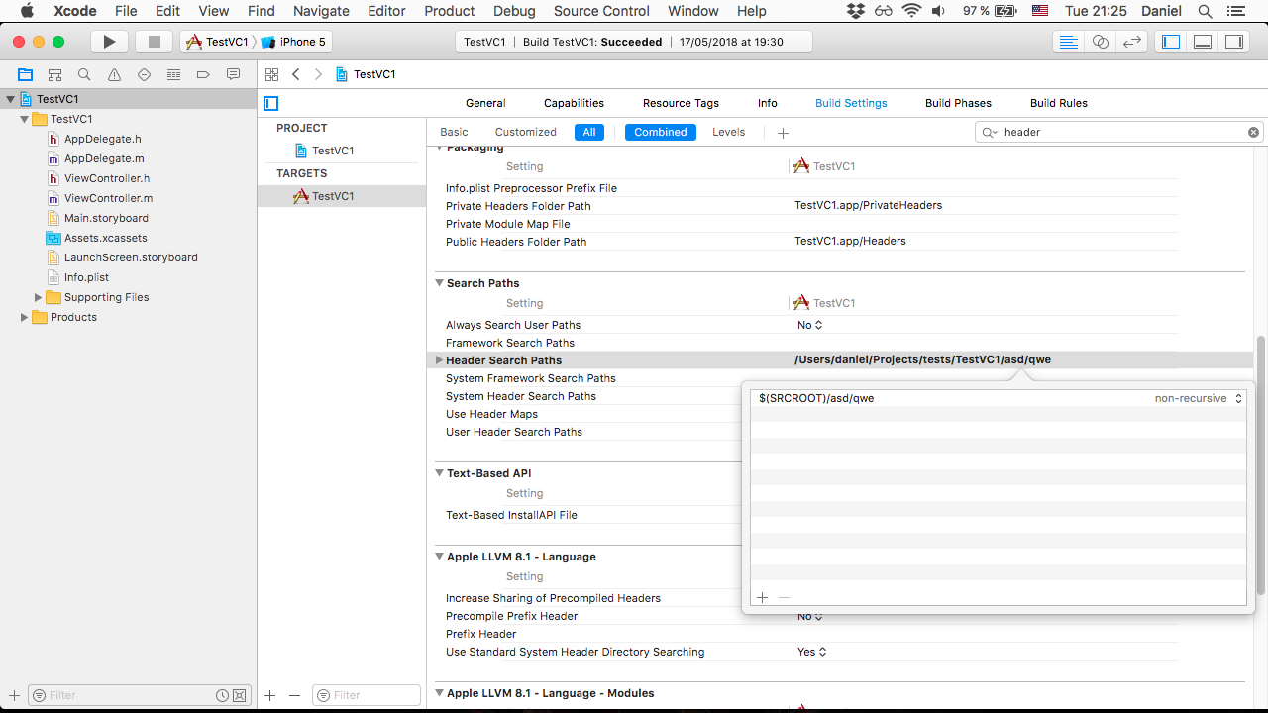The image size is (1268, 713).
Task: Change the non-recursive path option
Action: [x=1198, y=398]
